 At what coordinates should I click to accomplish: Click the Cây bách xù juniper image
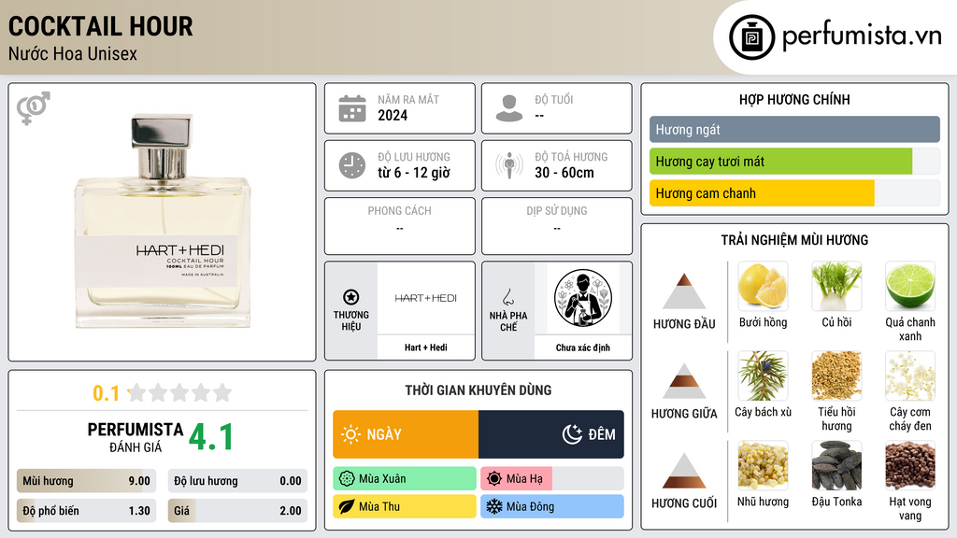(763, 375)
